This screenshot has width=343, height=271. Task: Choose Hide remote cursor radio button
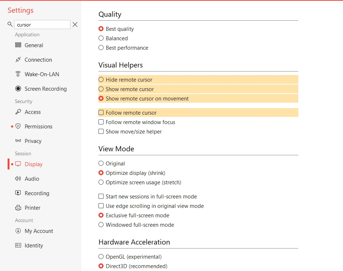(x=101, y=80)
